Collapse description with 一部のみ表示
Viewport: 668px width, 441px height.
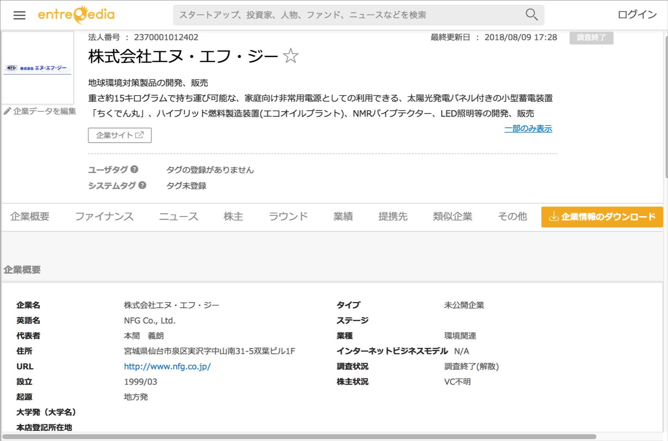click(x=528, y=128)
